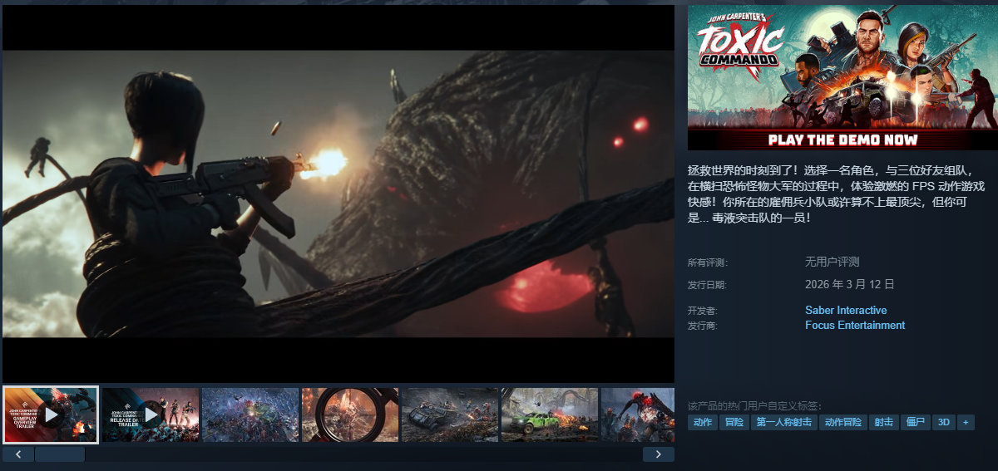998x471 pixels.
Task: Click the plus icon to add tag
Action: (966, 422)
